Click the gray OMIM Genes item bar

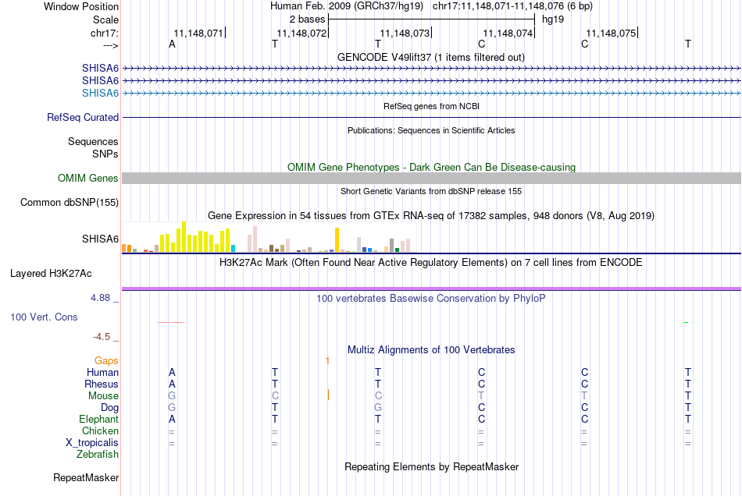tap(431, 178)
